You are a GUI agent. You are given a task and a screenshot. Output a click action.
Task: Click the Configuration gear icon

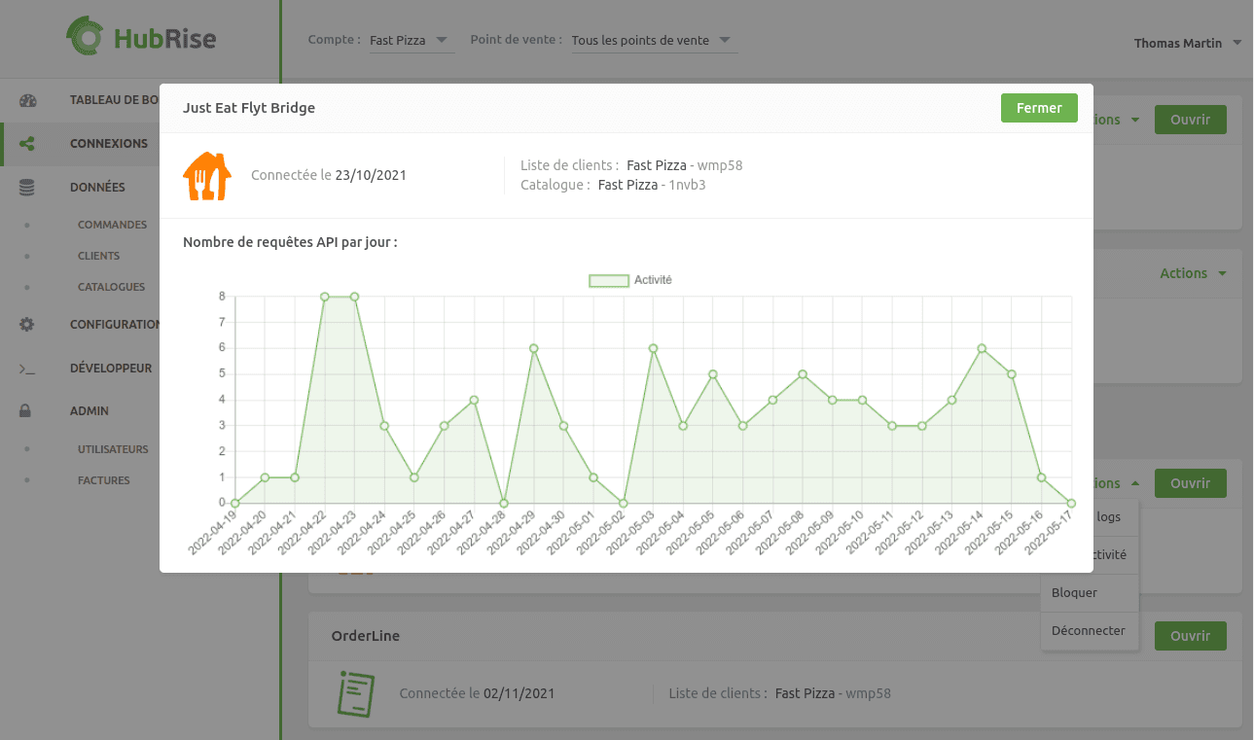coord(27,325)
